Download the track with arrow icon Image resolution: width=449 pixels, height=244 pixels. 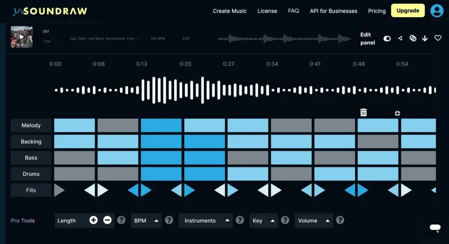tap(424, 38)
